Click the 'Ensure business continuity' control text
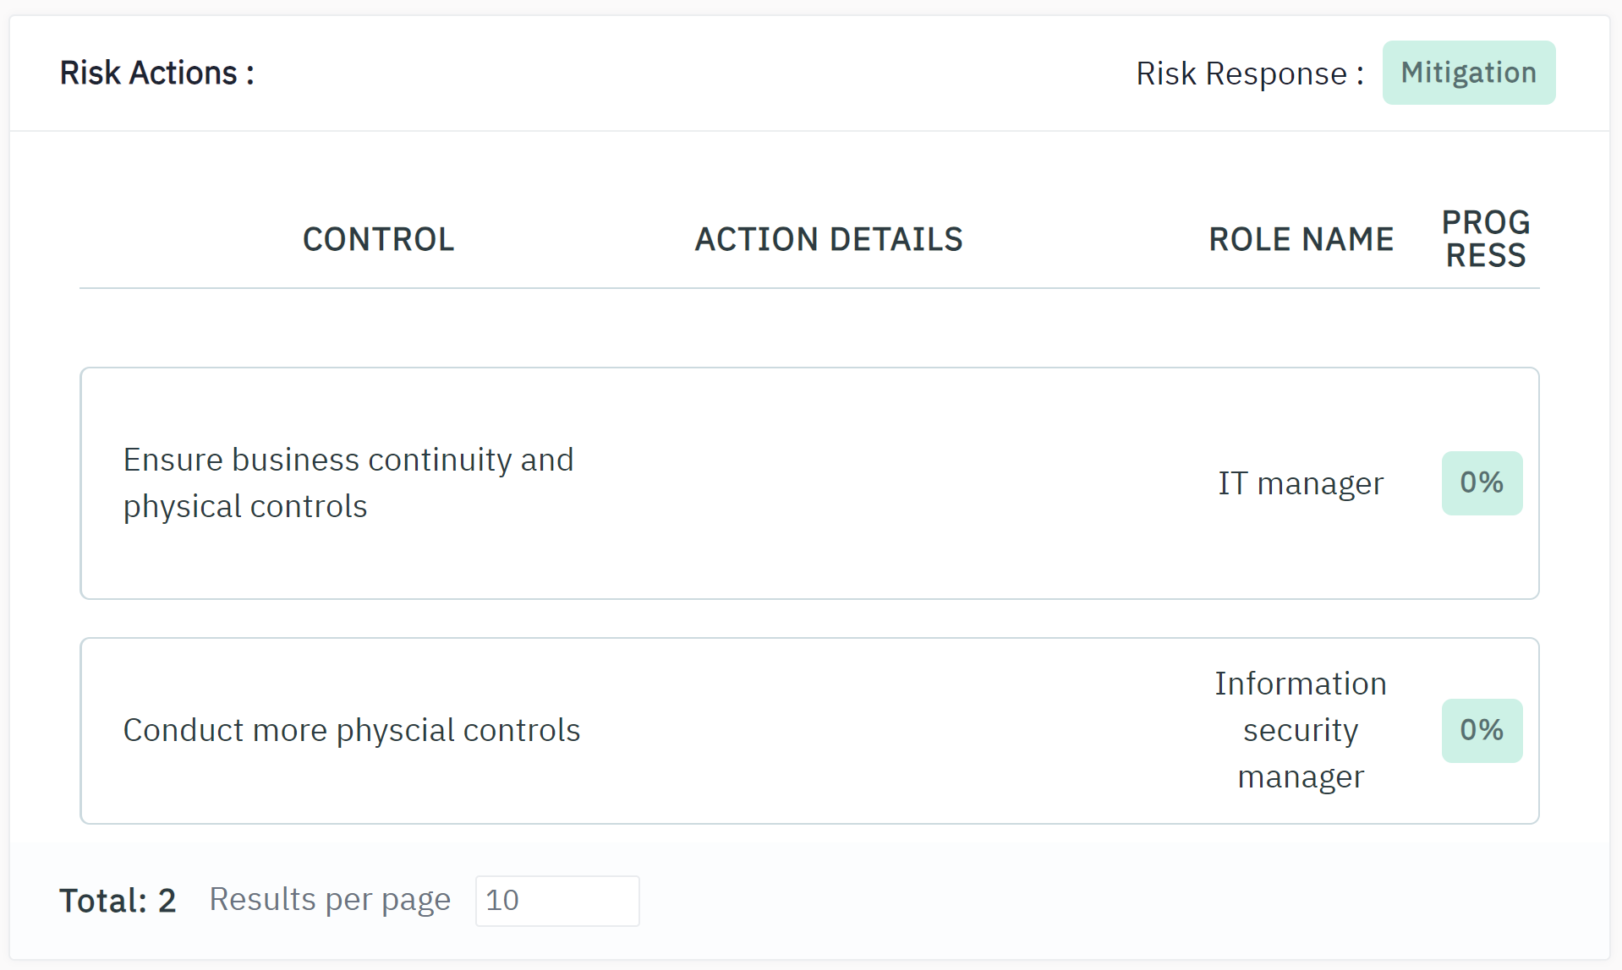The height and width of the screenshot is (970, 1622). tap(348, 482)
